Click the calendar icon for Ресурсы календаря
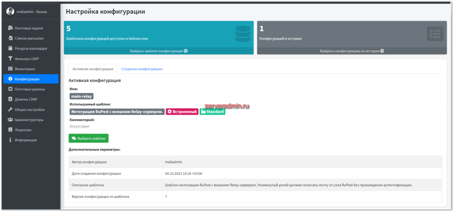The width and height of the screenshot is (453, 211). (10, 49)
